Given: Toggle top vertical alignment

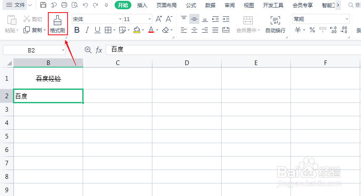Looking at the screenshot, I should click(x=184, y=18).
